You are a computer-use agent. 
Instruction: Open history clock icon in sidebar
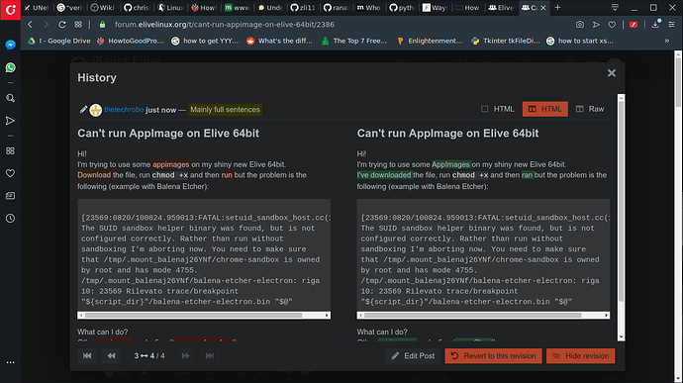coord(11,219)
